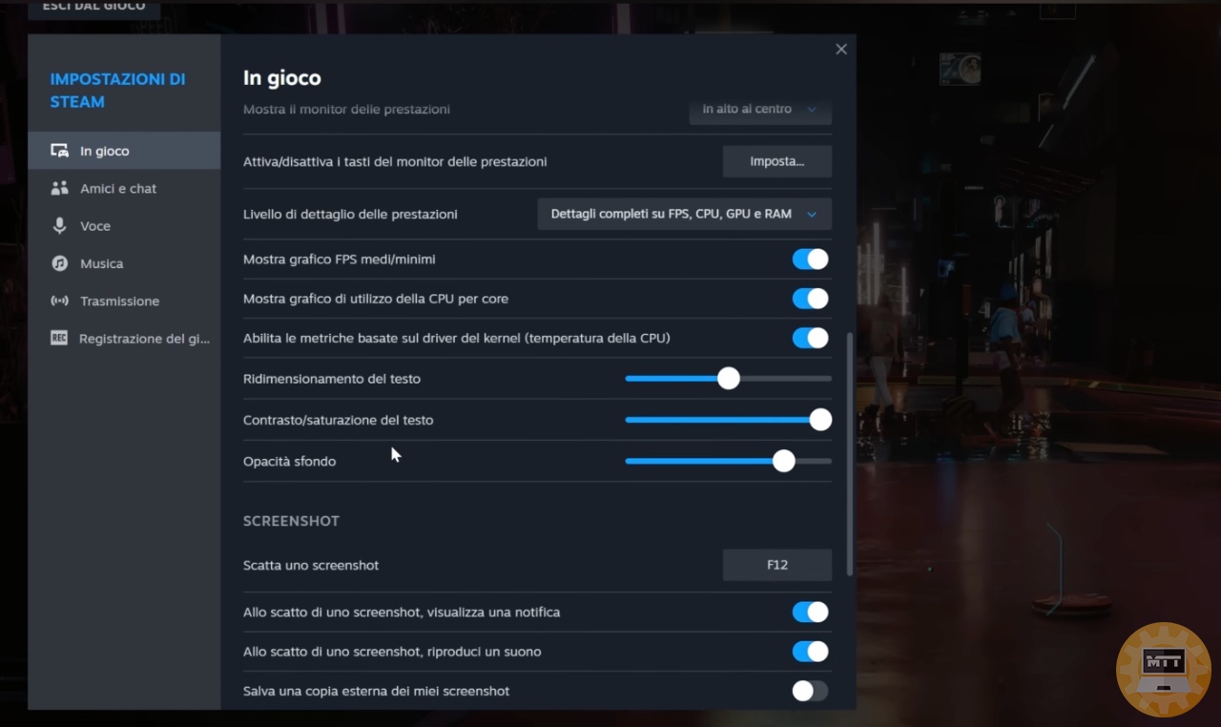1221x727 pixels.
Task: Click the Imposta... button
Action: tap(776, 162)
